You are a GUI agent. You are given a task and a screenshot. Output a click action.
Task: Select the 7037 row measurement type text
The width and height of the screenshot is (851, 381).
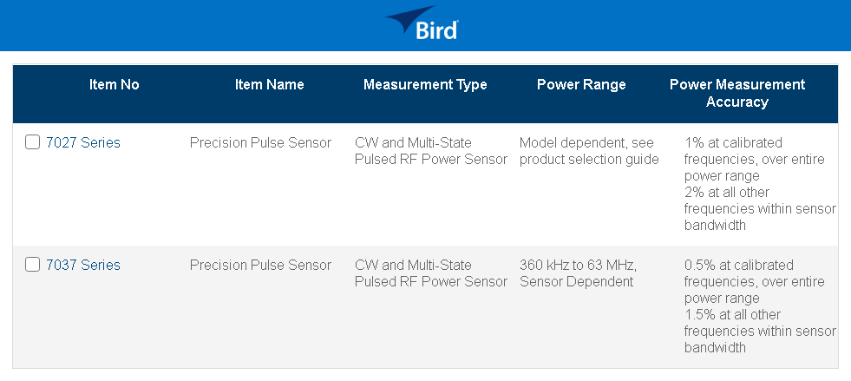430,273
